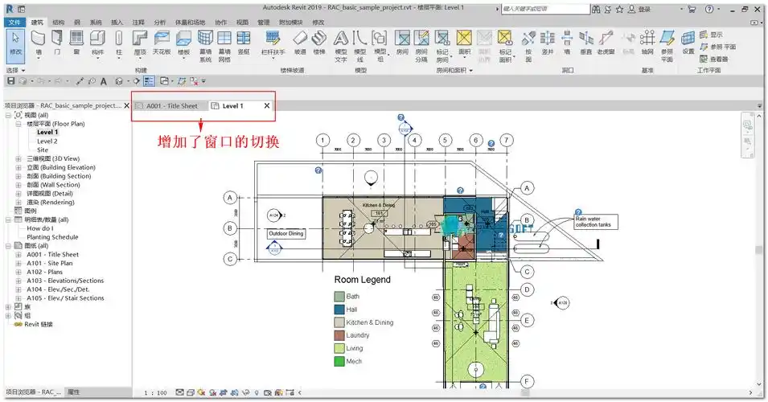The width and height of the screenshot is (768, 402).
Task: Select the 幕墙网格 (Curtain Grid) tool
Action: click(224, 47)
